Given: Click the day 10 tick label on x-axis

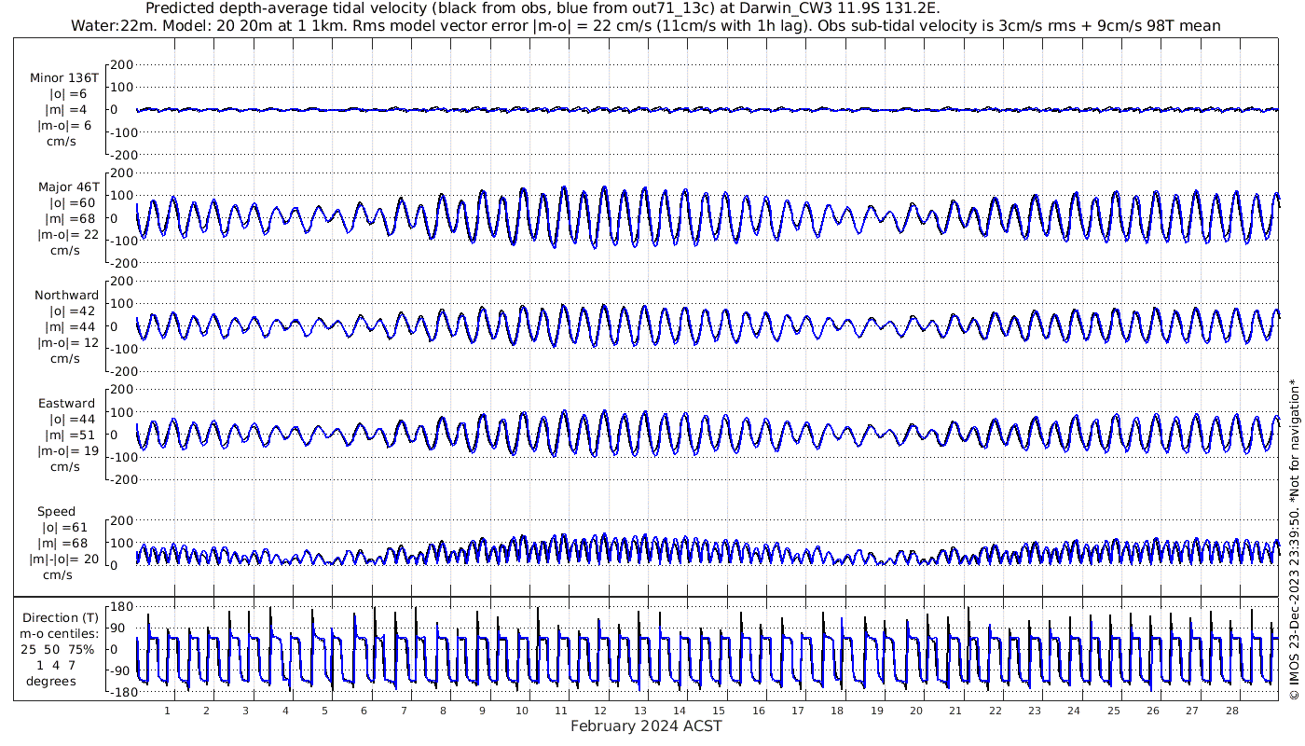Looking at the screenshot, I should (x=522, y=711).
